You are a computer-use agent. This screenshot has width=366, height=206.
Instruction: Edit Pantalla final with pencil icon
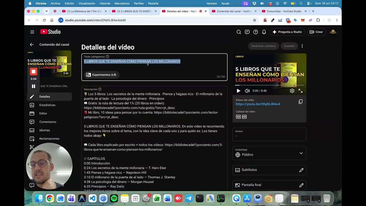[301, 185]
